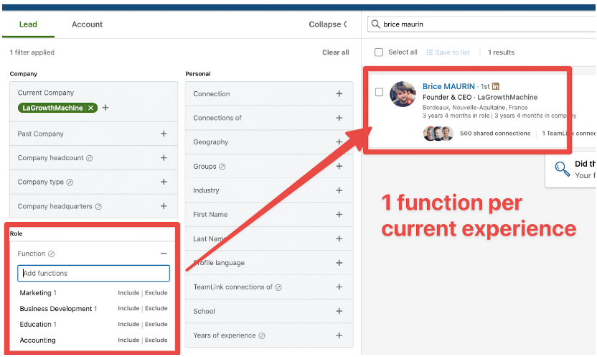Select the Lead tab
The height and width of the screenshot is (357, 597).
click(x=28, y=24)
